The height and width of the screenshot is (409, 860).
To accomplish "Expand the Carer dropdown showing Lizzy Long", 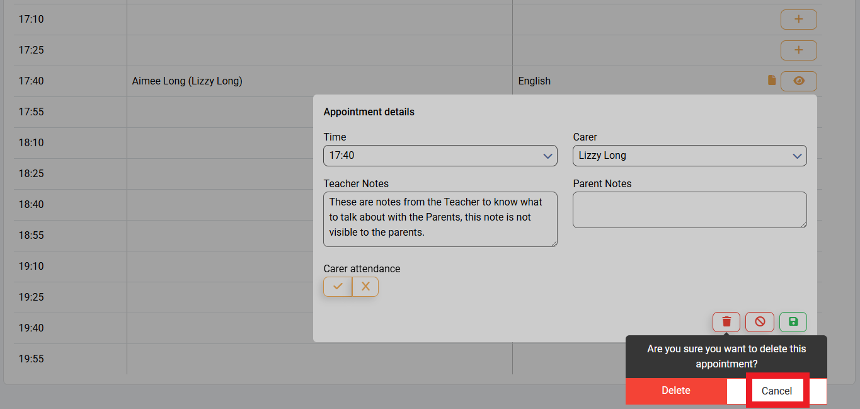I will point(689,156).
